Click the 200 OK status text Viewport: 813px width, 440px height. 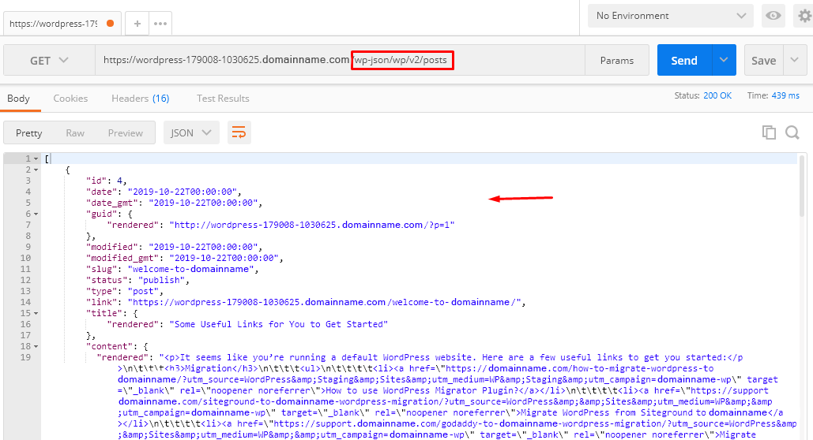click(717, 95)
